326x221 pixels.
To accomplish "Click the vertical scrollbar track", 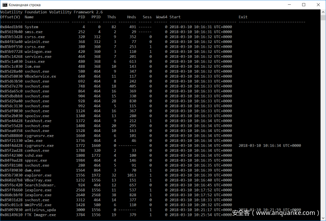I will [x=323, y=130].
